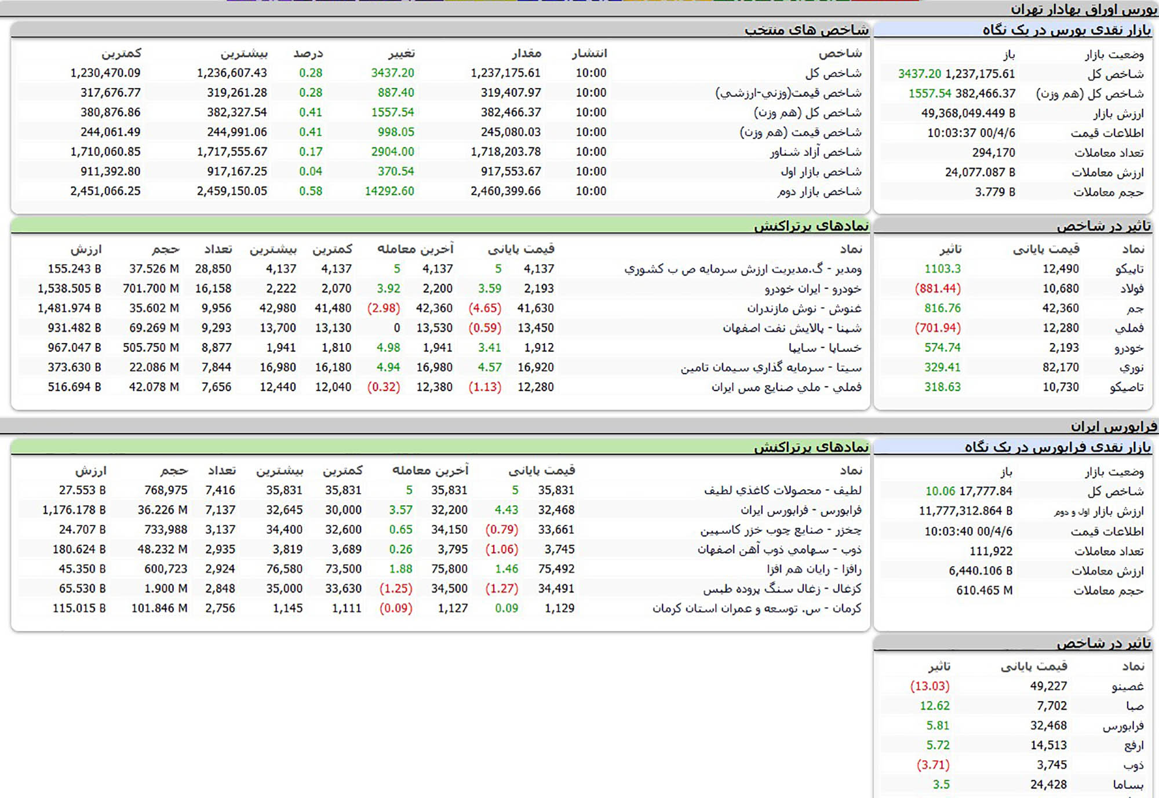Click the شاخص های منتخب panel header
The width and height of the screenshot is (1159, 798).
pos(807,30)
